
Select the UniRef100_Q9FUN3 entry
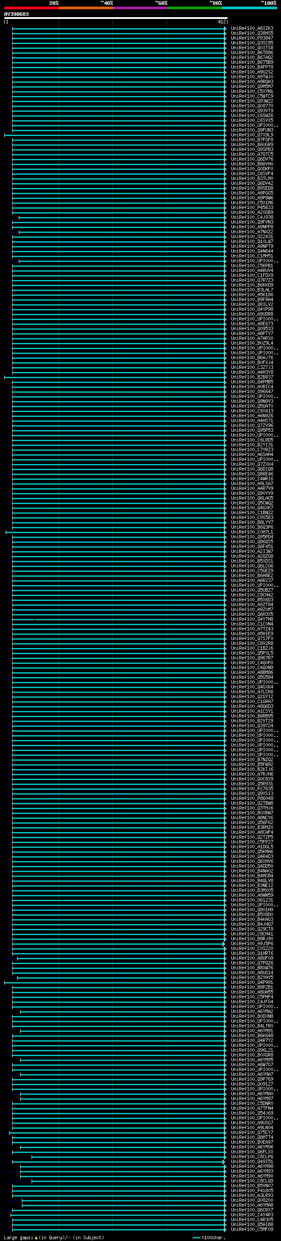coord(252,130)
